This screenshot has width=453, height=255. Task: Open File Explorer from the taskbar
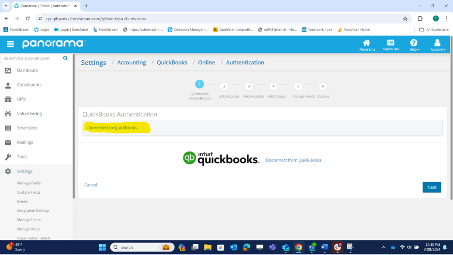pos(208,247)
